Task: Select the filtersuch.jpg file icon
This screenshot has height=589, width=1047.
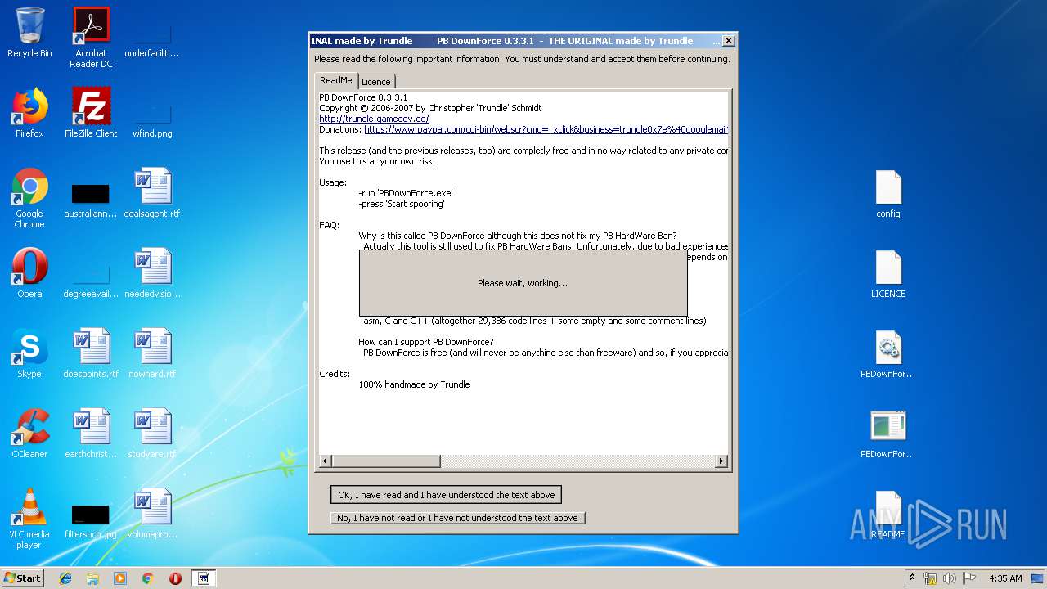Action: point(91,520)
